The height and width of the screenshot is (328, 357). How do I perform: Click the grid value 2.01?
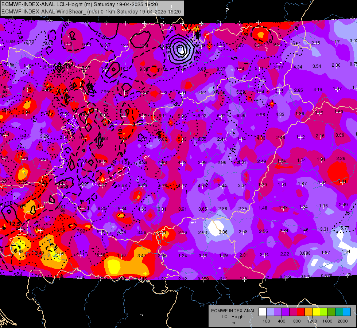(x=244, y=255)
